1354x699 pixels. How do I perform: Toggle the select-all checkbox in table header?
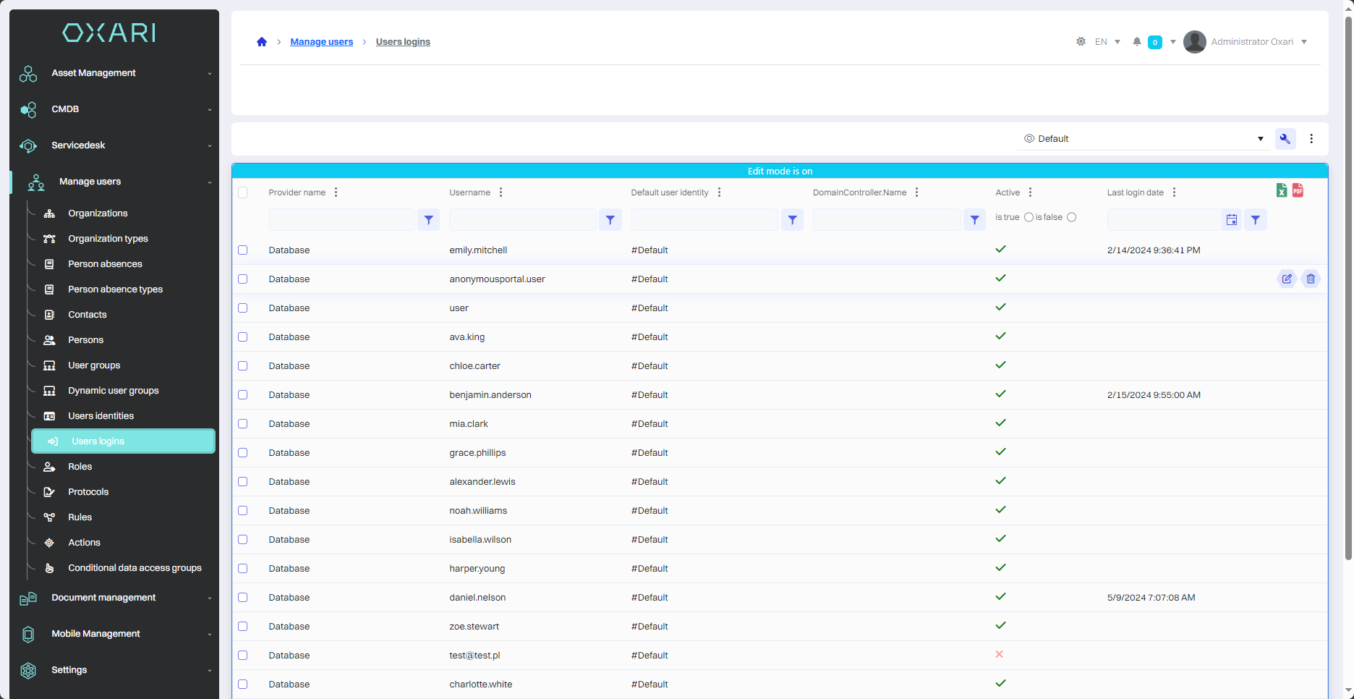click(243, 192)
